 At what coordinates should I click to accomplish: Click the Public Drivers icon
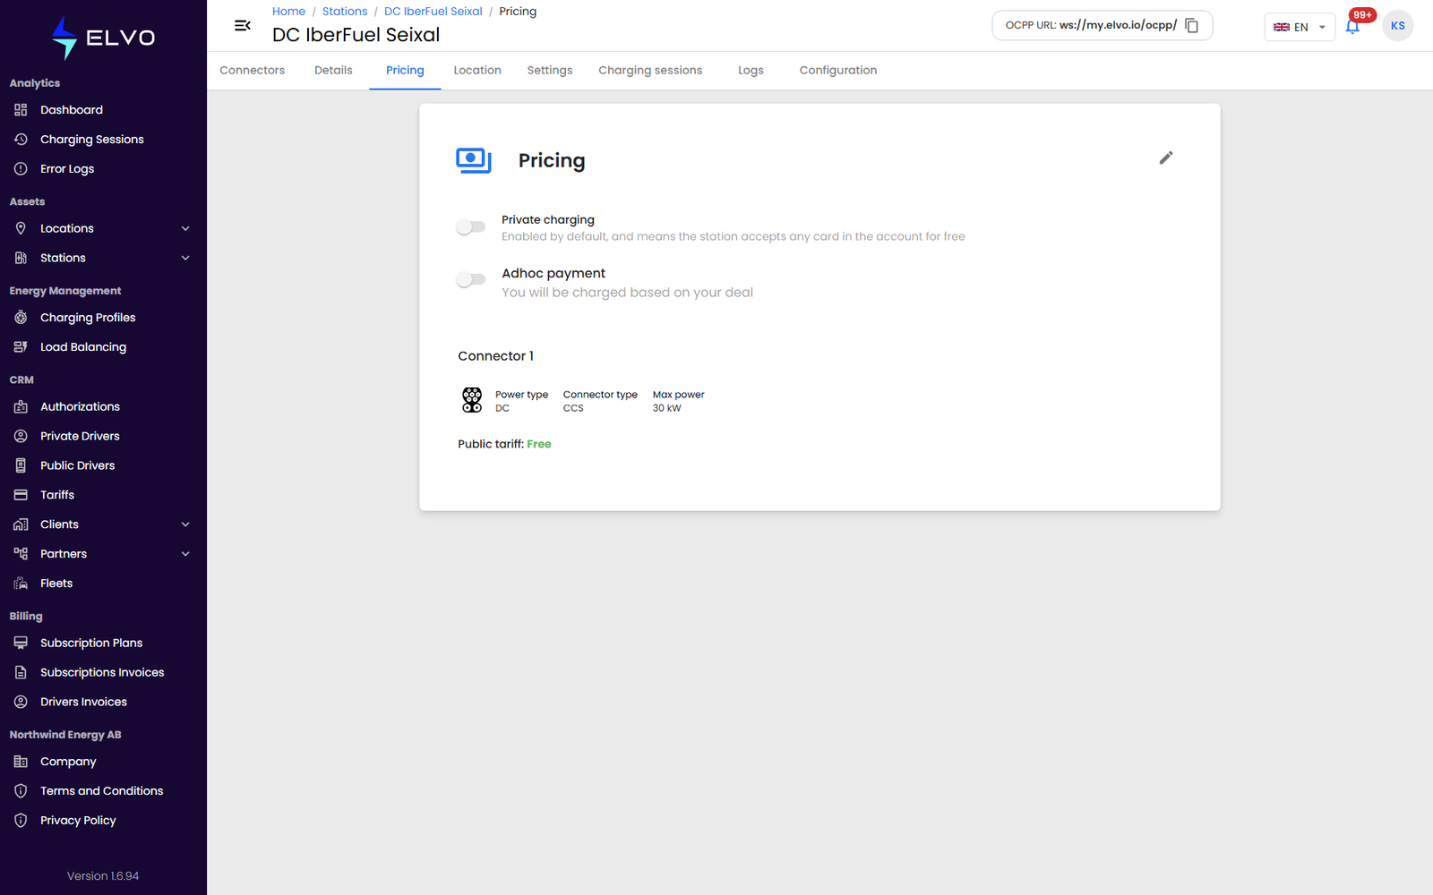pos(21,465)
